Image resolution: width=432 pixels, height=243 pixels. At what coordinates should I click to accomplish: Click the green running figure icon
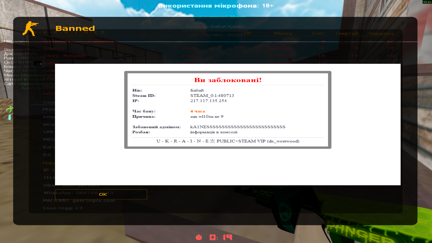(x=10, y=109)
